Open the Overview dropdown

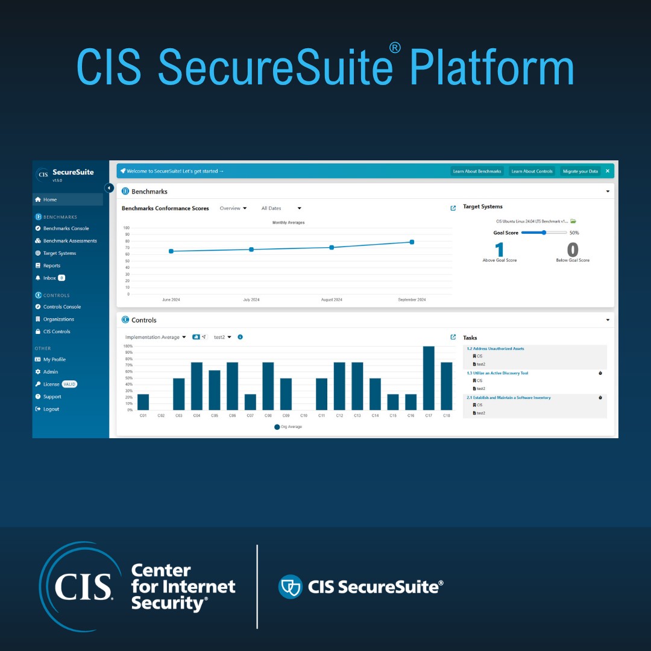(x=233, y=209)
